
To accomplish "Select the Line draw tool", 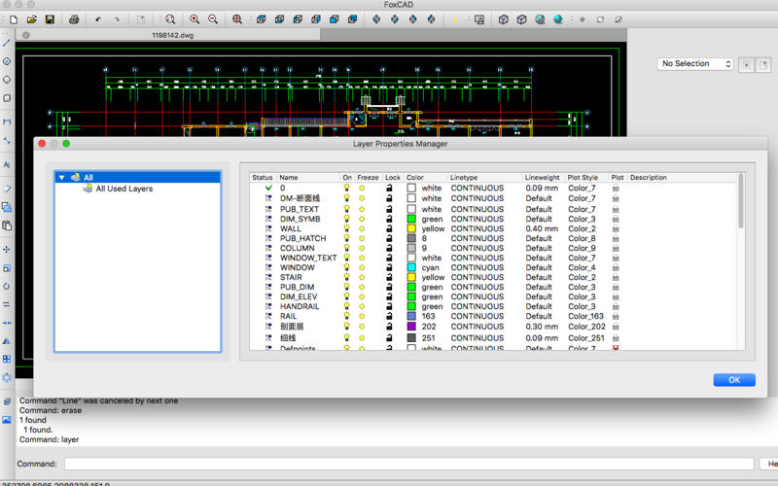I will [7, 43].
